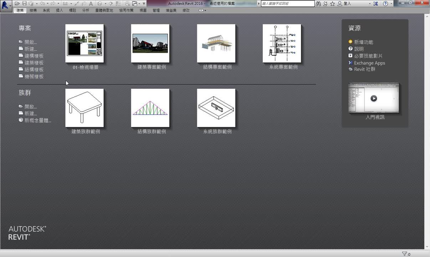The height and width of the screenshot is (257, 430).
Task: Expand the Undo history dropdown arrow
Action: click(47, 4)
